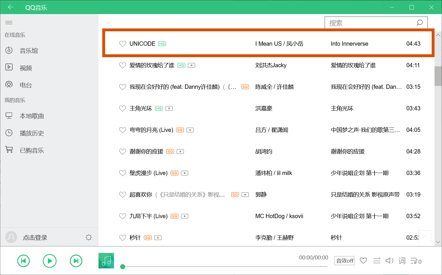Open the play queue icon
The width and height of the screenshot is (442, 275).
coord(415,261)
